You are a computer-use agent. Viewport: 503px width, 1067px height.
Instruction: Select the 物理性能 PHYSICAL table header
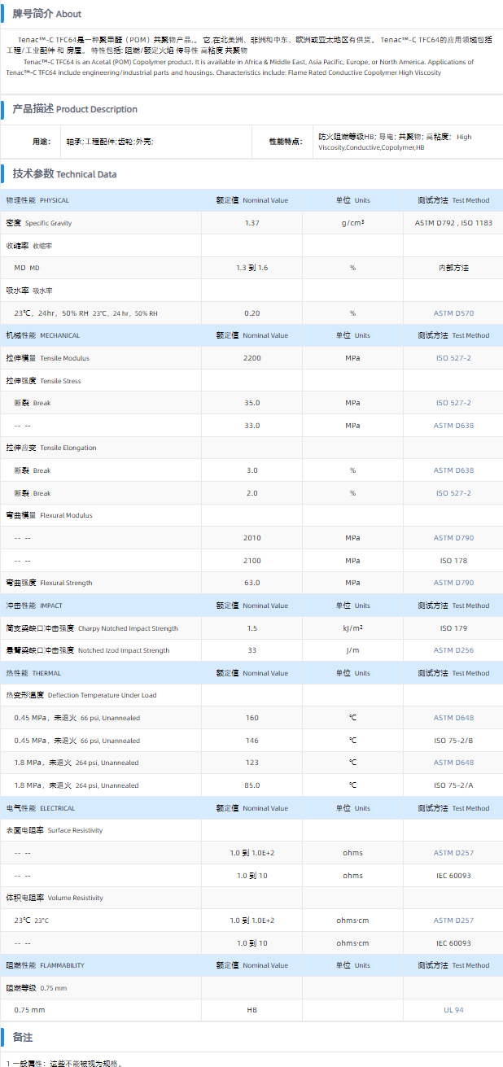click(37, 200)
